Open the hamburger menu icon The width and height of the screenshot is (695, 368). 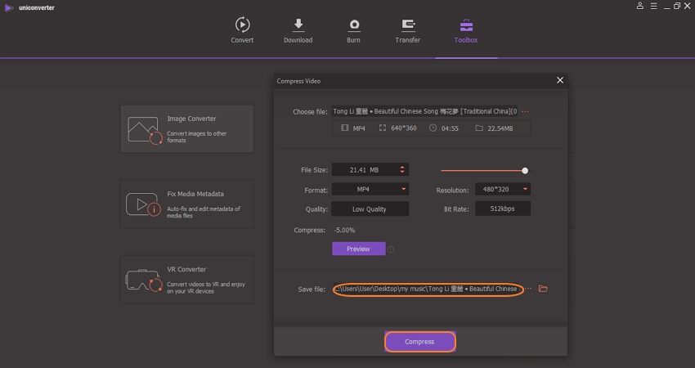point(652,6)
